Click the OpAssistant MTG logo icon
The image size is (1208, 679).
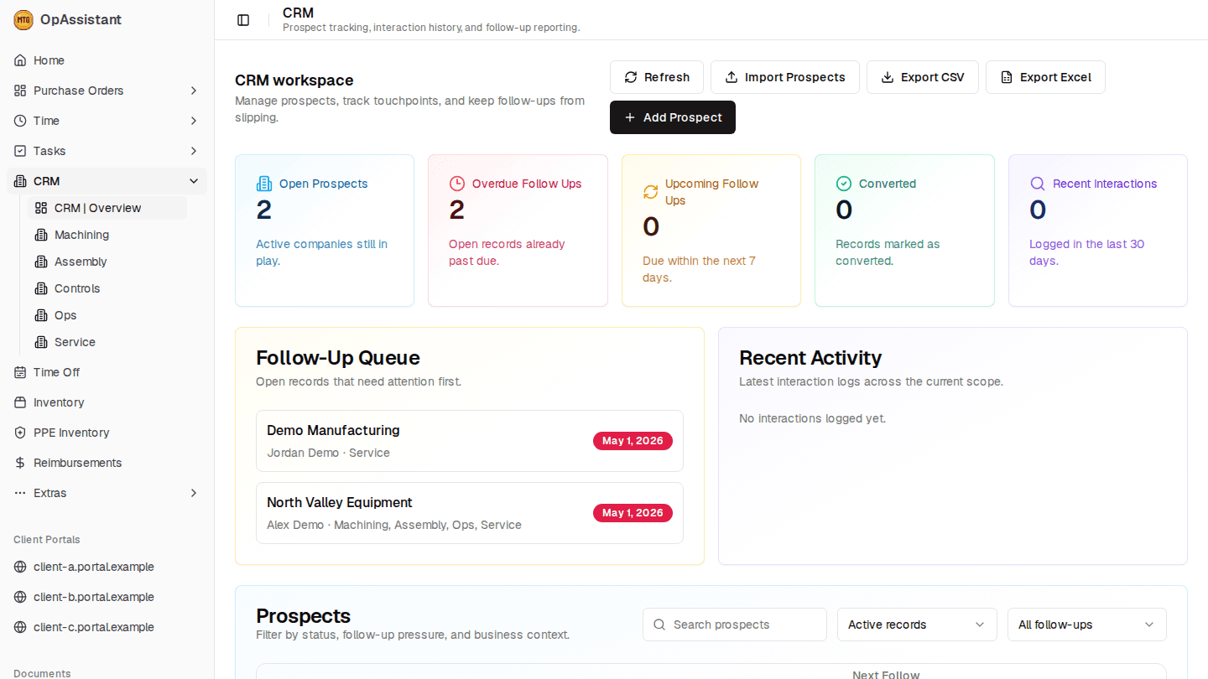pos(23,19)
